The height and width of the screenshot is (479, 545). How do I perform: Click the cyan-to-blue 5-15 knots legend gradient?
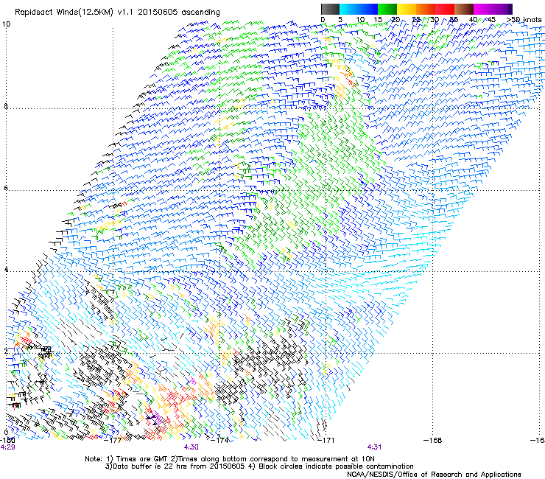(x=359, y=9)
